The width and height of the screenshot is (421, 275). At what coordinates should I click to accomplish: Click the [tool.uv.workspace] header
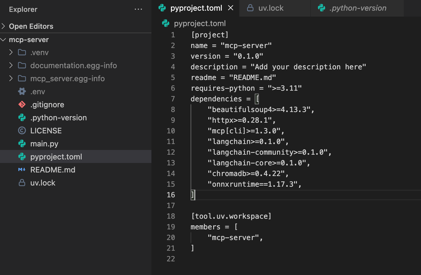[231, 216]
